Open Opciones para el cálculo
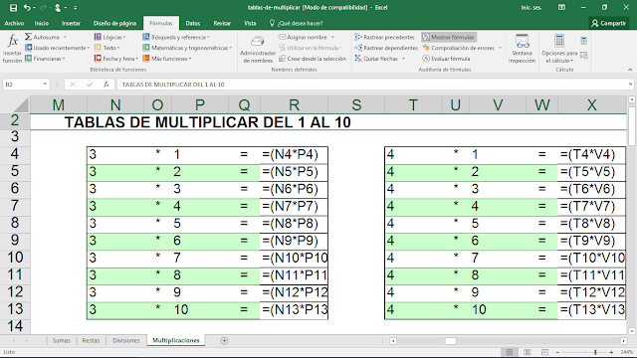Viewport: 637px width, 358px height. click(559, 50)
